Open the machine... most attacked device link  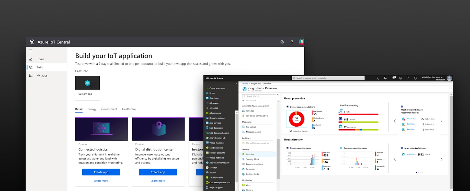click(411, 154)
